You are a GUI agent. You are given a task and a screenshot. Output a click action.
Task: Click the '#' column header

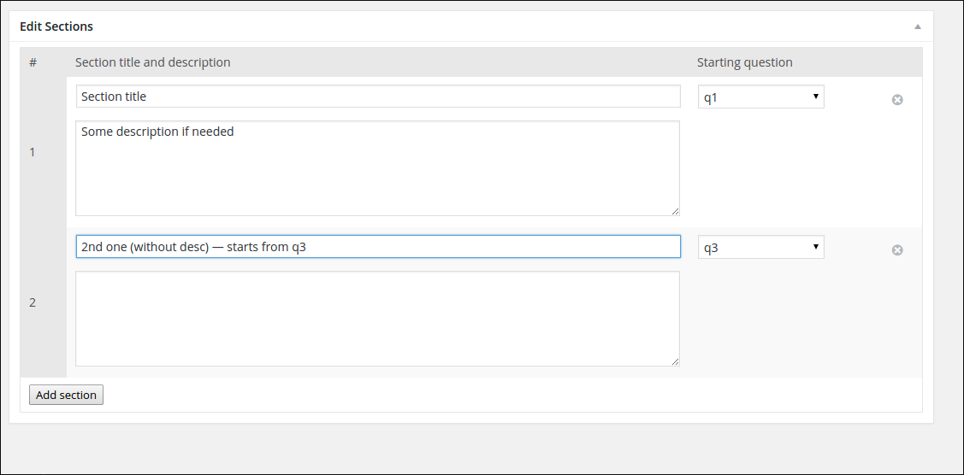[x=33, y=62]
